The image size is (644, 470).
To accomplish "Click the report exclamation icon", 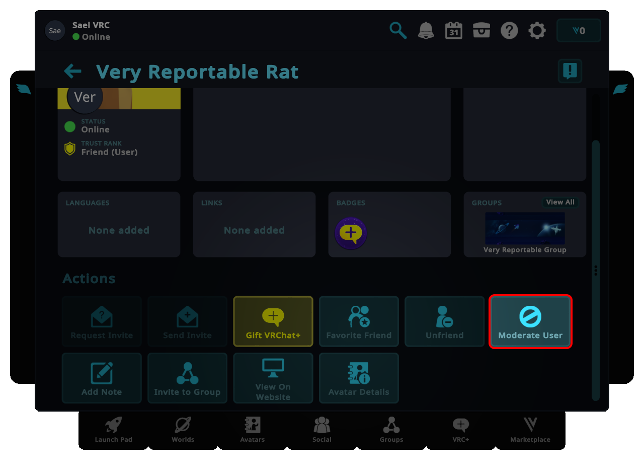I will tap(570, 71).
